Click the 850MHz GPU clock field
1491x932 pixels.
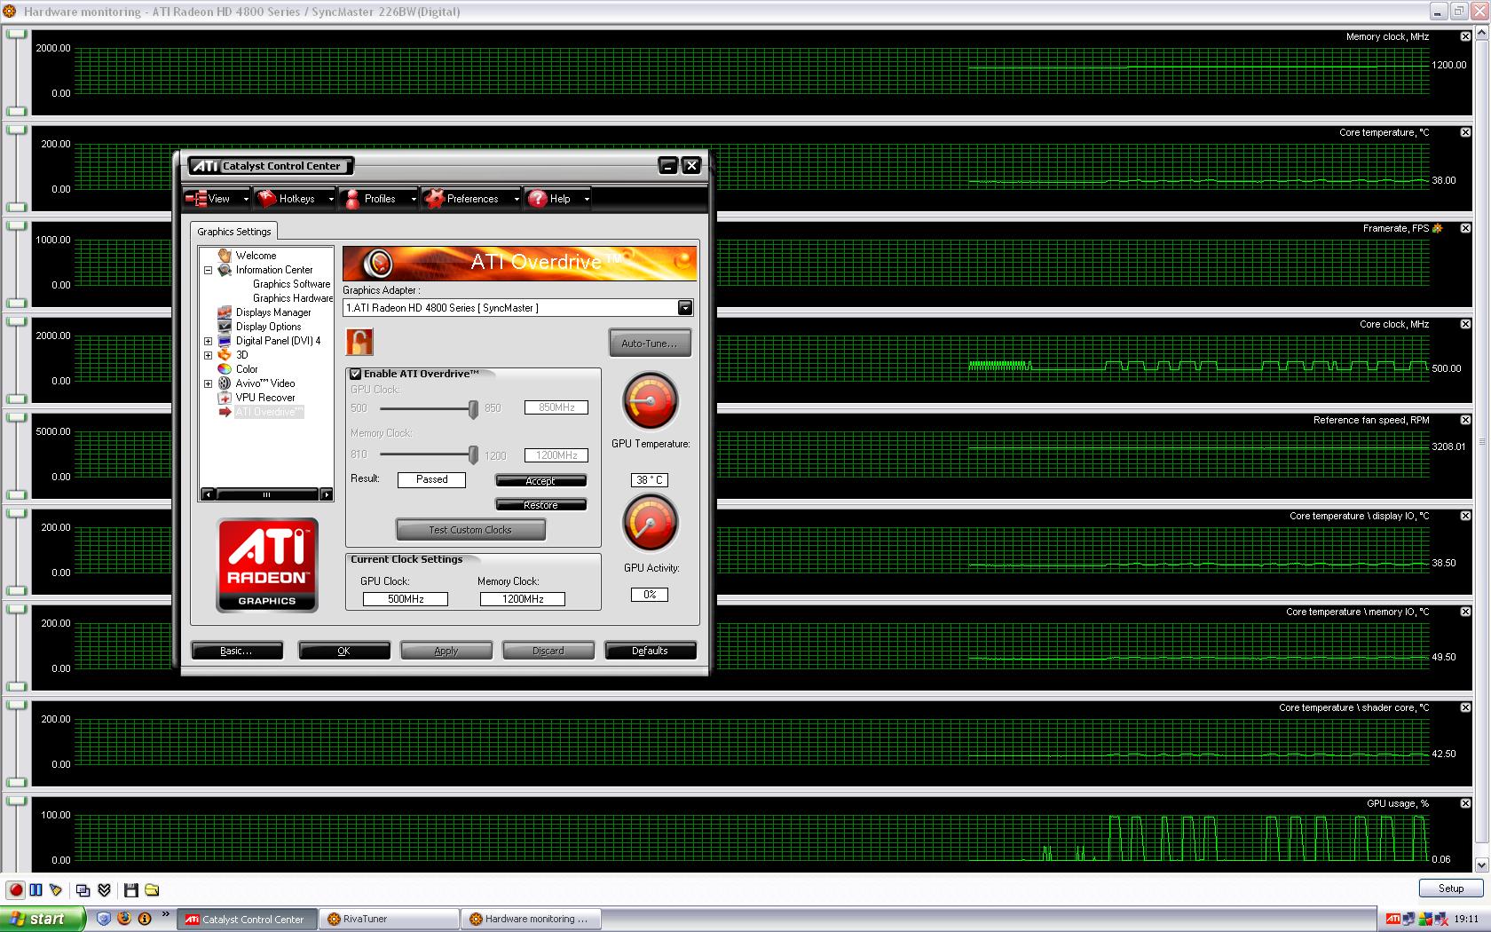556,407
